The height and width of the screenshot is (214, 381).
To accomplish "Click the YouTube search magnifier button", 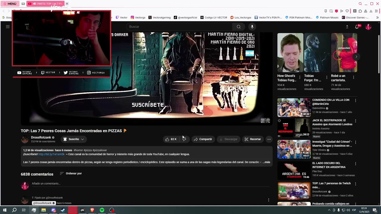I will [238, 27].
